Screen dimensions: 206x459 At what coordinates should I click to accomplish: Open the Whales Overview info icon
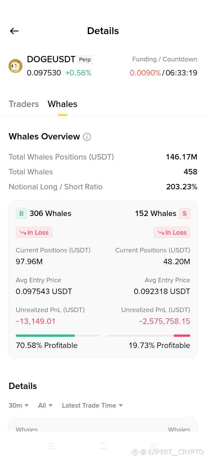[x=87, y=137]
